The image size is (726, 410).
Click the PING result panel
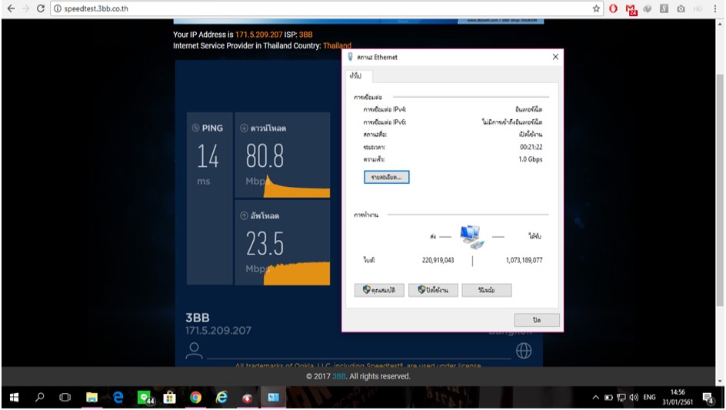(x=210, y=198)
